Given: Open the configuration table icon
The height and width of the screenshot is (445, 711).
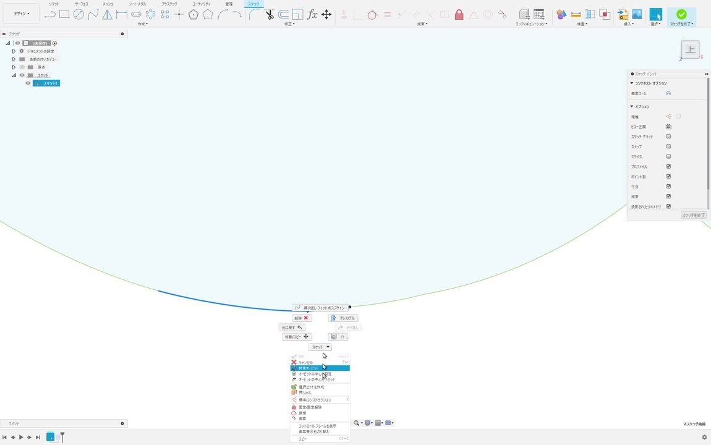Looking at the screenshot, I should click(539, 14).
